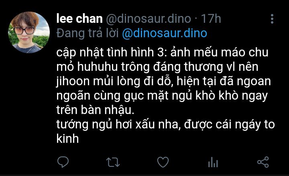
Task: Click the Đang trả lời label
Action: tap(88, 33)
